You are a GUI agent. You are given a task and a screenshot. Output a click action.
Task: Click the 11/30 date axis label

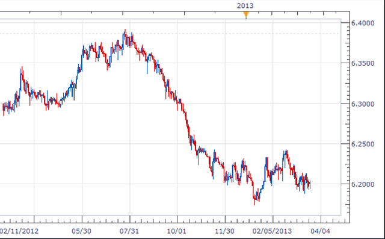click(x=224, y=231)
